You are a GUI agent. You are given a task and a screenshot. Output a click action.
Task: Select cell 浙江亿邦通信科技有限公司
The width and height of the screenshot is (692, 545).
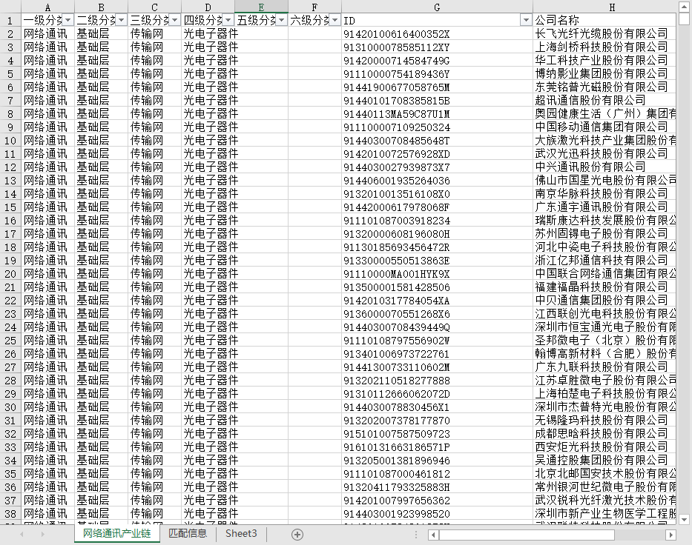click(x=604, y=261)
